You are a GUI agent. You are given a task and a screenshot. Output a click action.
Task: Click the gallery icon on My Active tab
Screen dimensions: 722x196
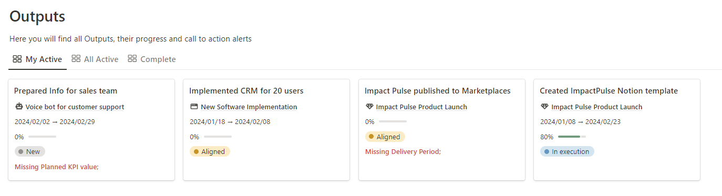tap(17, 59)
